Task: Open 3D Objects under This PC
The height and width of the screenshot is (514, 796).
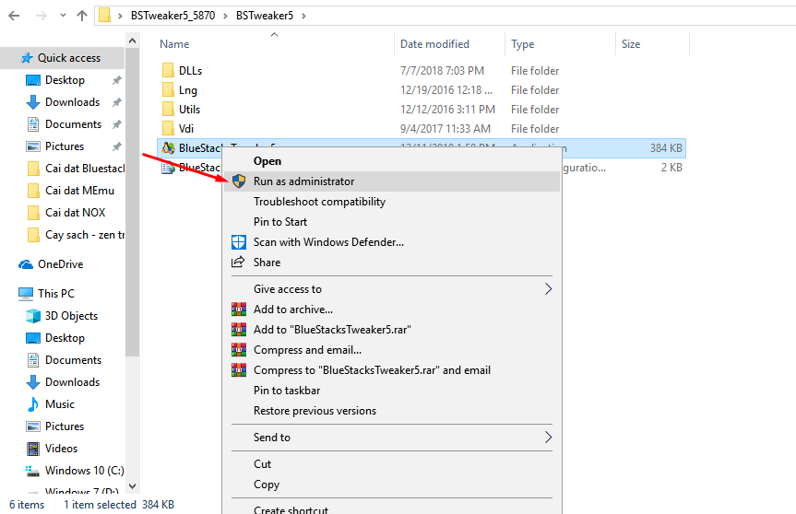Action: point(71,316)
